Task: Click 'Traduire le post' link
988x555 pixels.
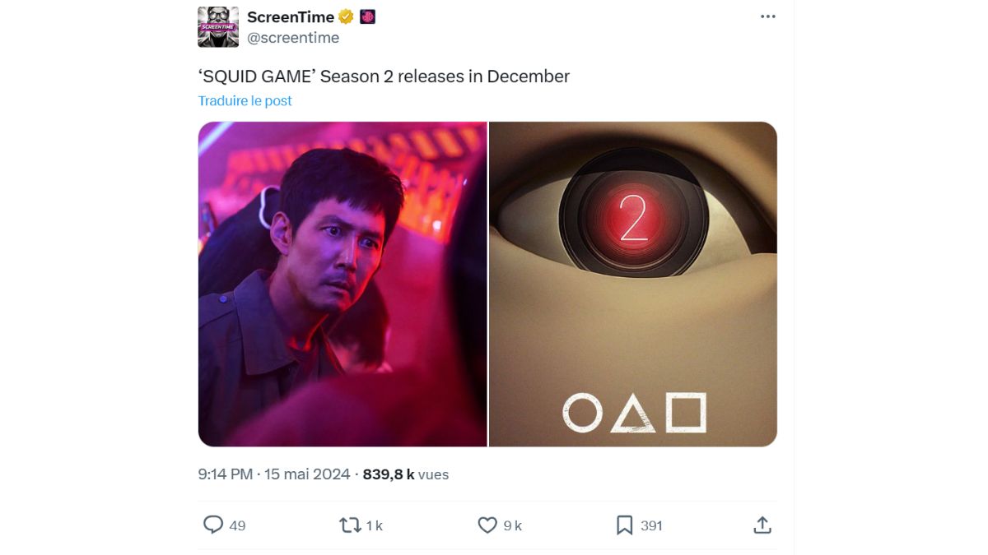Action: pyautogui.click(x=245, y=100)
